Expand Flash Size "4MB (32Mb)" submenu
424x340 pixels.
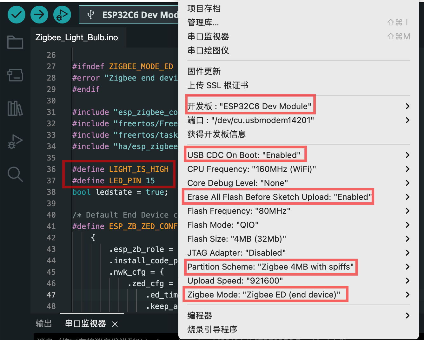pos(298,239)
